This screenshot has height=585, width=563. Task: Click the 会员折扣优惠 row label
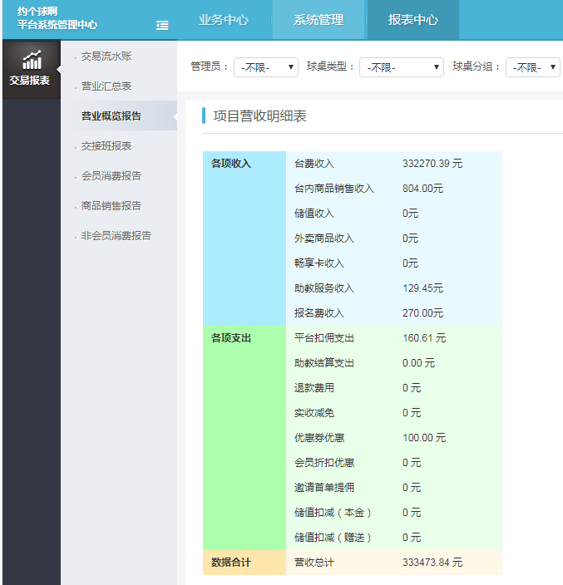(x=324, y=463)
